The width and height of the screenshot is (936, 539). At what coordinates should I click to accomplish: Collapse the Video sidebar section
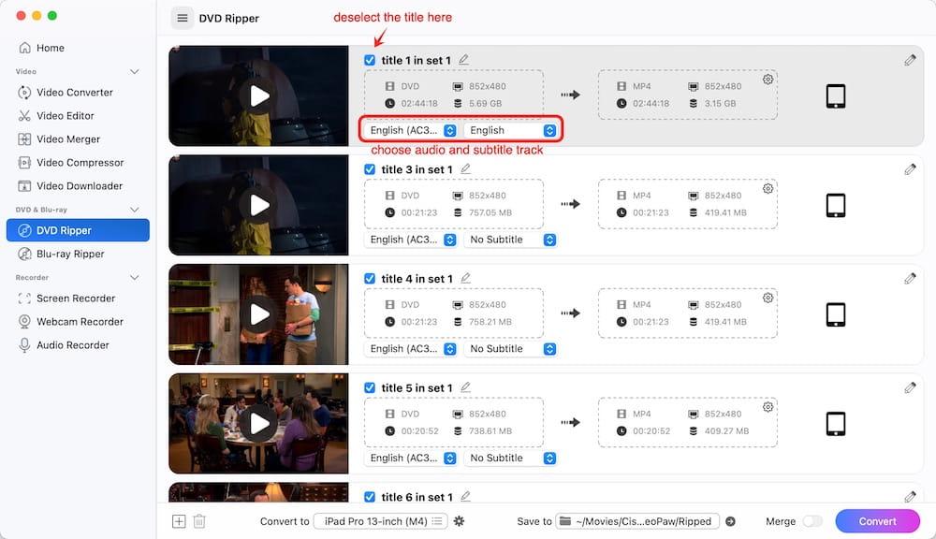tap(134, 72)
